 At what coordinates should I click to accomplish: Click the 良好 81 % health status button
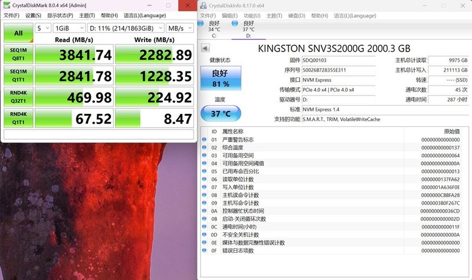tap(221, 78)
